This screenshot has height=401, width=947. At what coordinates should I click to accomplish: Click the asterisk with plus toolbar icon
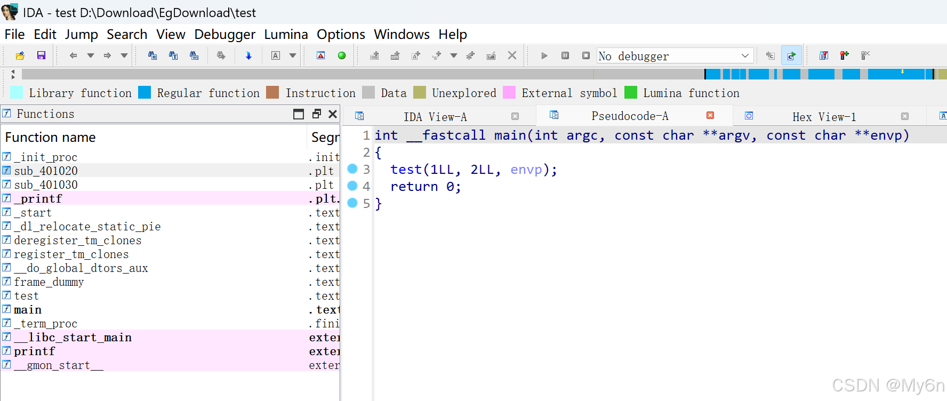pos(470,55)
